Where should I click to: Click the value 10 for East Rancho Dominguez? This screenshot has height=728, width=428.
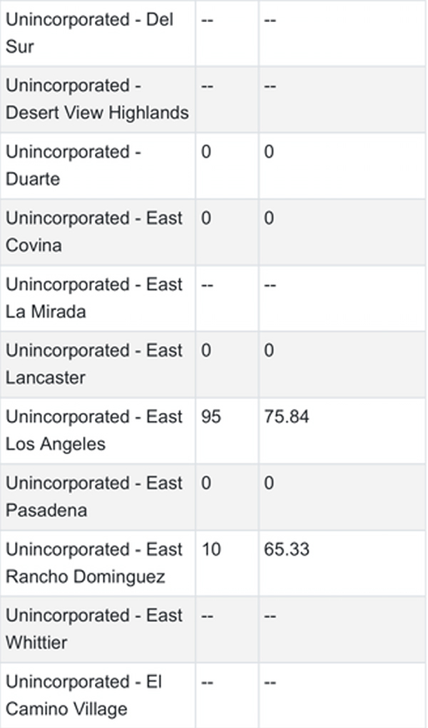coord(211,550)
